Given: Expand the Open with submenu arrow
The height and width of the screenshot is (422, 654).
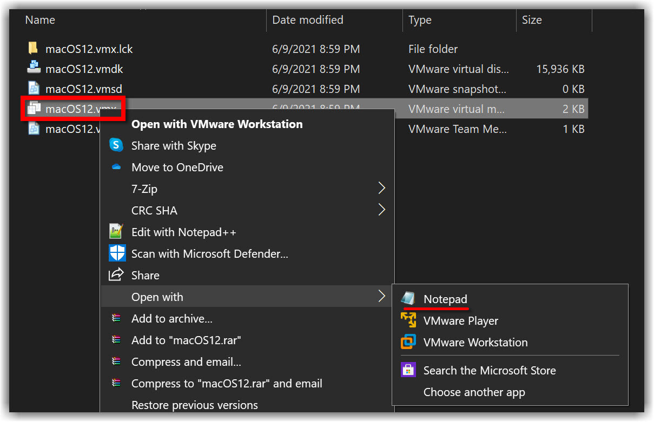Looking at the screenshot, I should point(382,296).
